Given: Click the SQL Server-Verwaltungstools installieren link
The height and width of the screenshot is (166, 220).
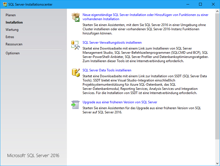Looking at the screenshot, I should [x=112, y=43].
